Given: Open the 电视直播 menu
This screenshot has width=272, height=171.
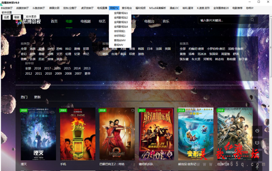Looking at the screenshot, I should (102, 8).
